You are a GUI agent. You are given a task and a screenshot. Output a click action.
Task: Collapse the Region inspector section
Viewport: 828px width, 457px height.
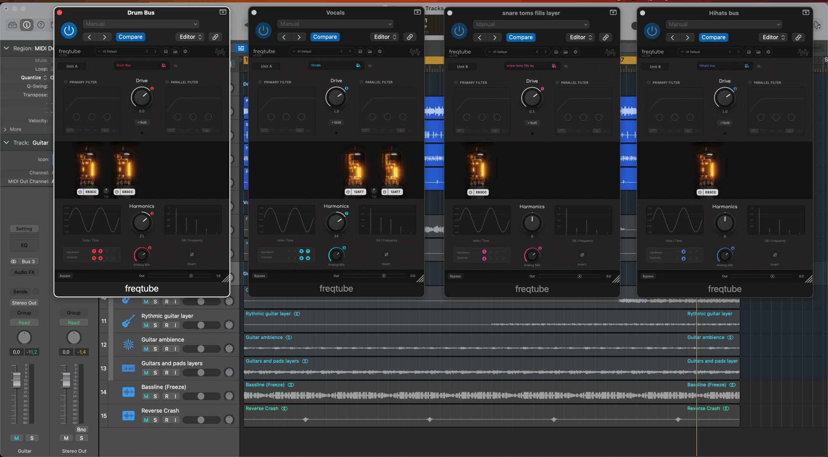[x=6, y=48]
